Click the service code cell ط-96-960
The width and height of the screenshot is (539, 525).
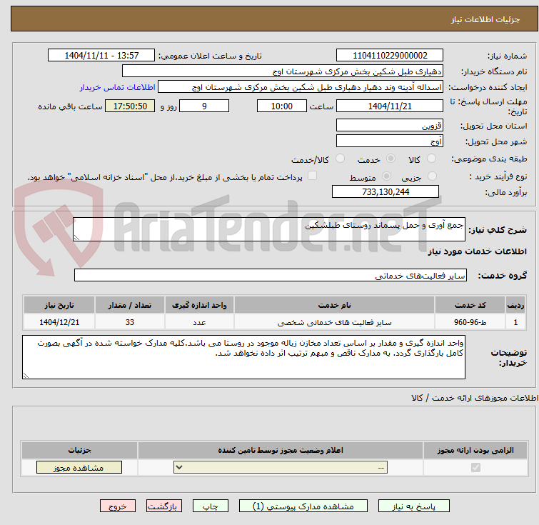(x=470, y=322)
